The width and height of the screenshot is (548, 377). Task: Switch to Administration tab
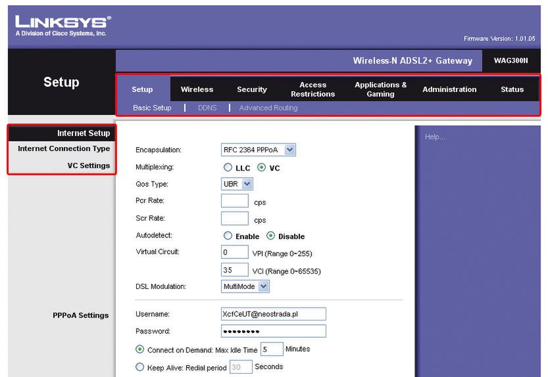coord(449,89)
